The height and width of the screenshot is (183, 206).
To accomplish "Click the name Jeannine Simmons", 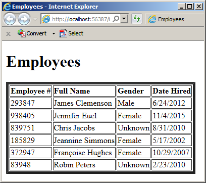I will pos(84,140).
